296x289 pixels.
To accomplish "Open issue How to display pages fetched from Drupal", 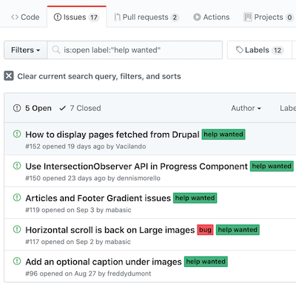I will [x=112, y=135].
